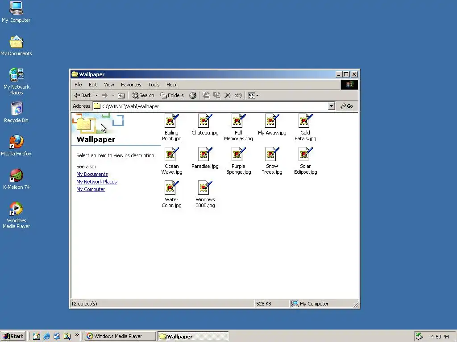Click the Undo toolbar icon
The height and width of the screenshot is (342, 457).
pos(238,95)
